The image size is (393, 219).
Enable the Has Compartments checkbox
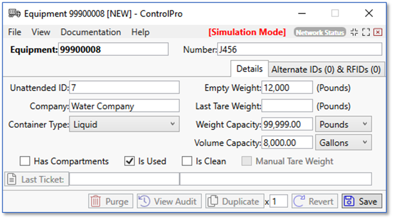click(25, 161)
